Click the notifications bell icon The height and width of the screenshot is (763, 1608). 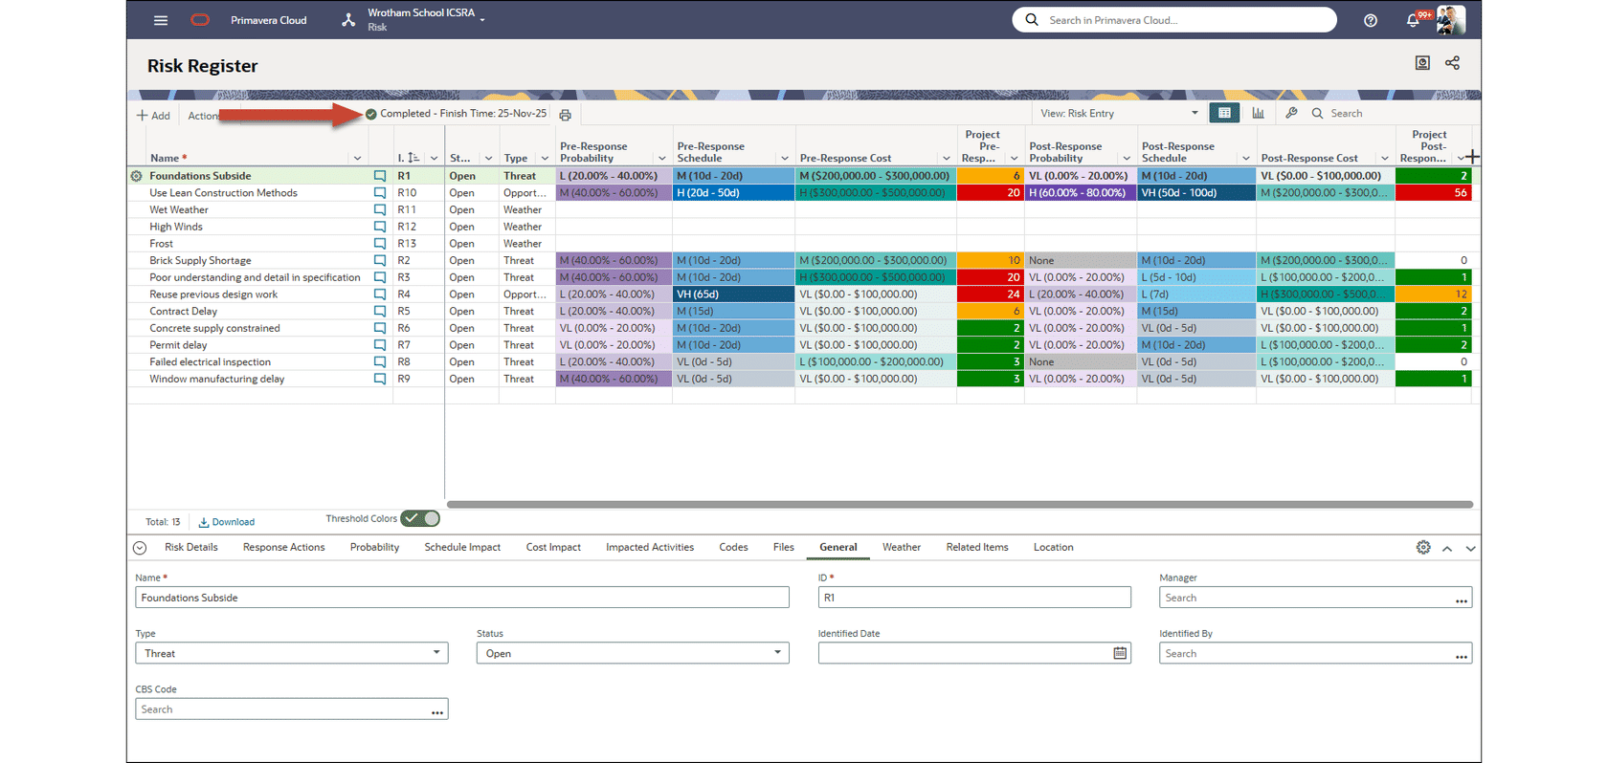click(x=1413, y=20)
